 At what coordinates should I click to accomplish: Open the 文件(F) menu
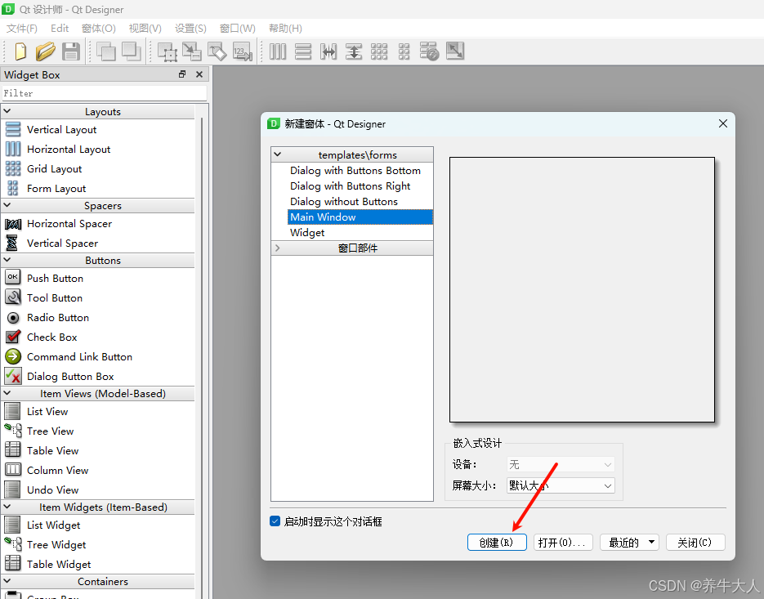pyautogui.click(x=22, y=29)
